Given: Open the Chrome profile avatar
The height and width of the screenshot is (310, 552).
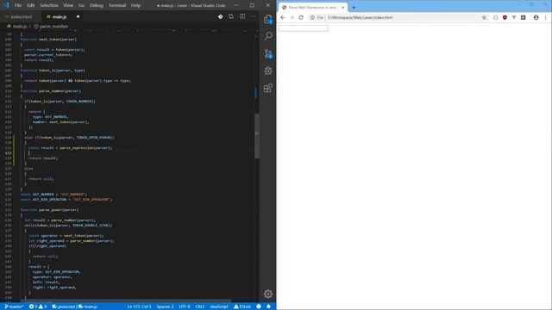Looking at the screenshot, I should (x=536, y=17).
